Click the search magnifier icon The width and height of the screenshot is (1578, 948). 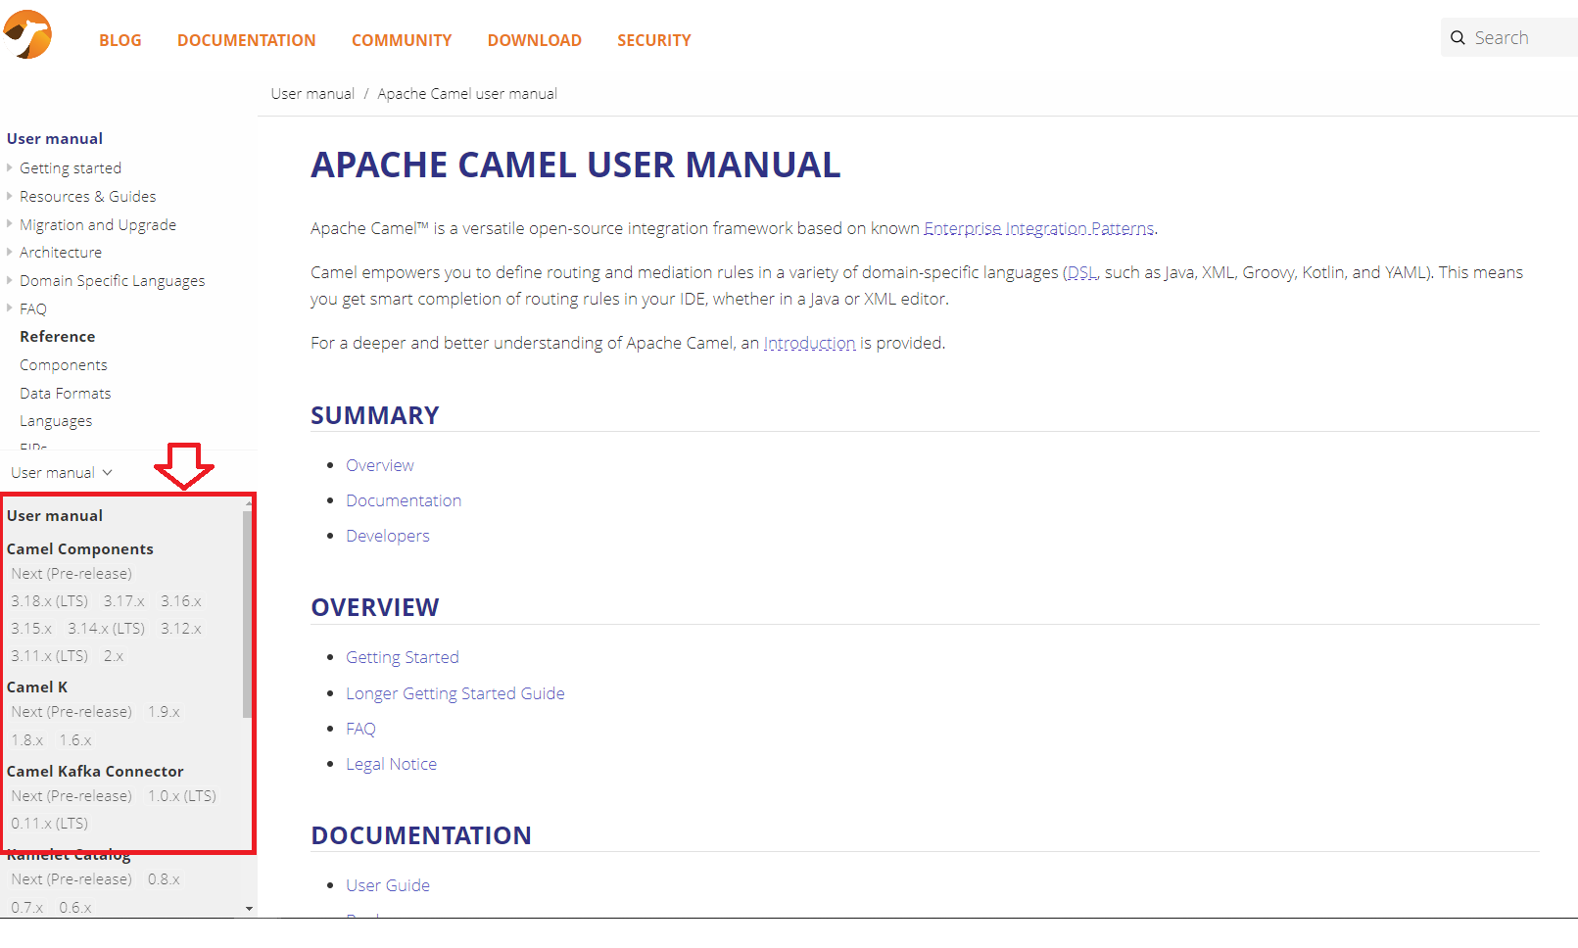[1458, 38]
